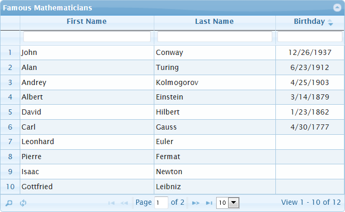Image resolution: width=345 pixels, height=212 pixels.
Task: Select the Gottfried cell
Action: [x=87, y=187]
